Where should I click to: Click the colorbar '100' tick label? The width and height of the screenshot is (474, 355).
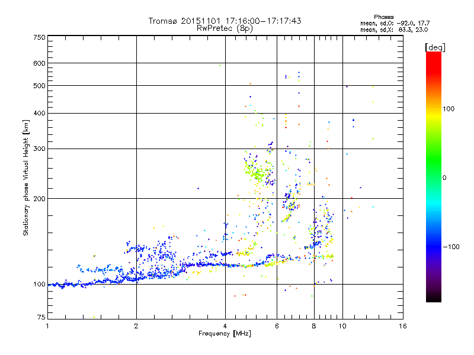point(449,109)
